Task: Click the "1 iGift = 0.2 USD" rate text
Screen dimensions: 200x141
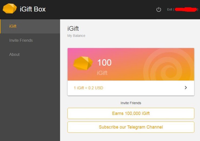Action: (x=88, y=88)
